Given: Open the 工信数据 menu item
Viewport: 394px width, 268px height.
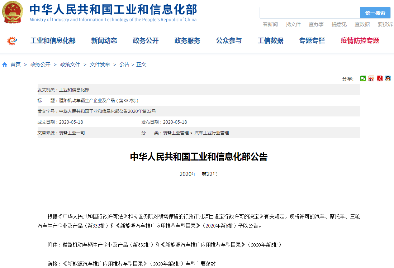Looking at the screenshot, I should coord(270,41).
